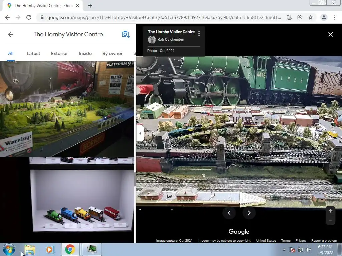Reload the current page

tap(29, 17)
